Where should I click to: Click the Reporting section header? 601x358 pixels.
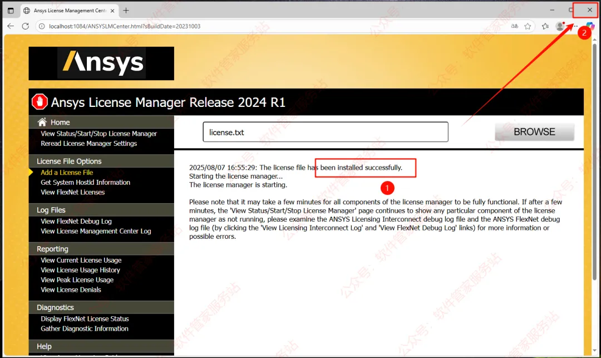[x=101, y=249]
